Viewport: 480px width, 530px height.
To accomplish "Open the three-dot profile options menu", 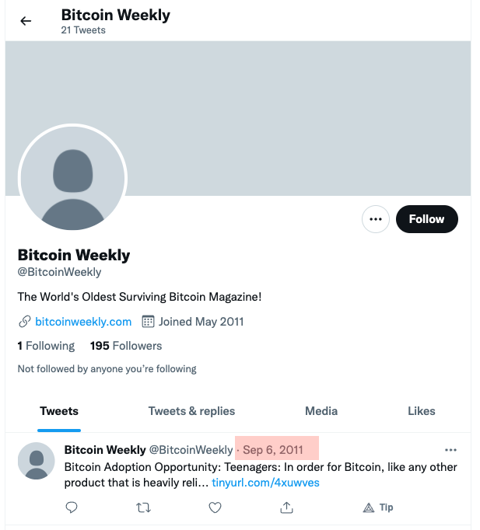I will pyautogui.click(x=376, y=219).
